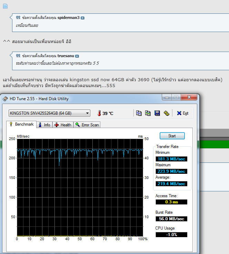
Task: Click the CPU Usage -1.0% value
Action: tap(171, 235)
